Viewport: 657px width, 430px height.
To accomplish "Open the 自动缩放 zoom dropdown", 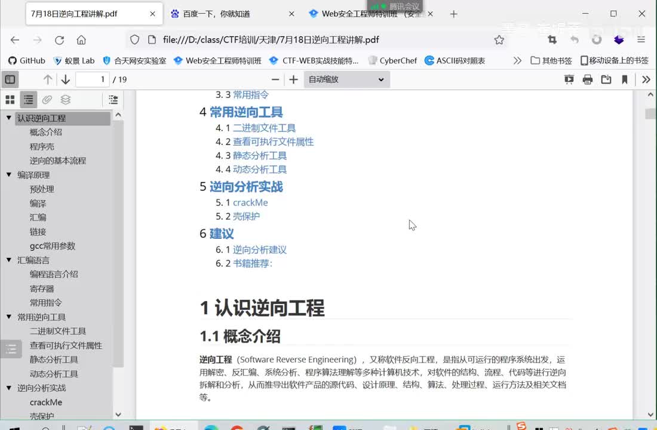I will [x=346, y=79].
